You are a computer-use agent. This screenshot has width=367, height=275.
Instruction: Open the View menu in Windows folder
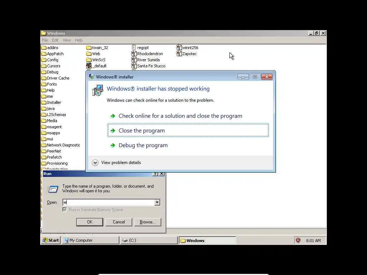click(x=67, y=40)
